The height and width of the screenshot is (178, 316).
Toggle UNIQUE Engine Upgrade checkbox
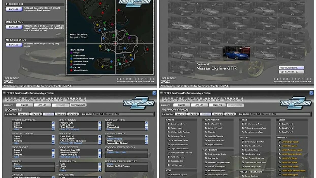click(280, 142)
